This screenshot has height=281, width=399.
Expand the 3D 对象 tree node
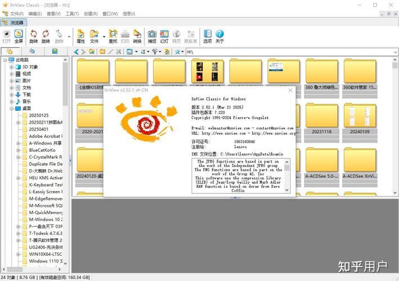pyautogui.click(x=11, y=67)
